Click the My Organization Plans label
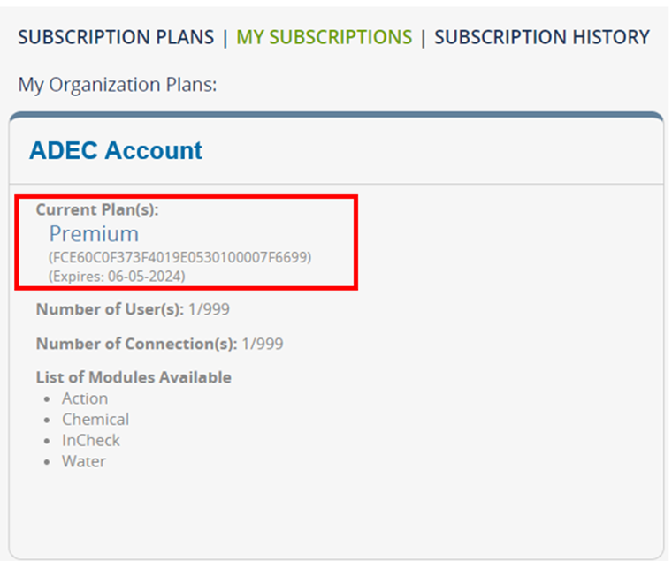Viewport: 672px width, 561px height. pos(118,86)
